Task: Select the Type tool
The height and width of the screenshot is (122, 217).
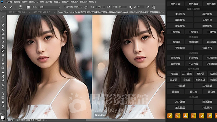Action: [3, 89]
